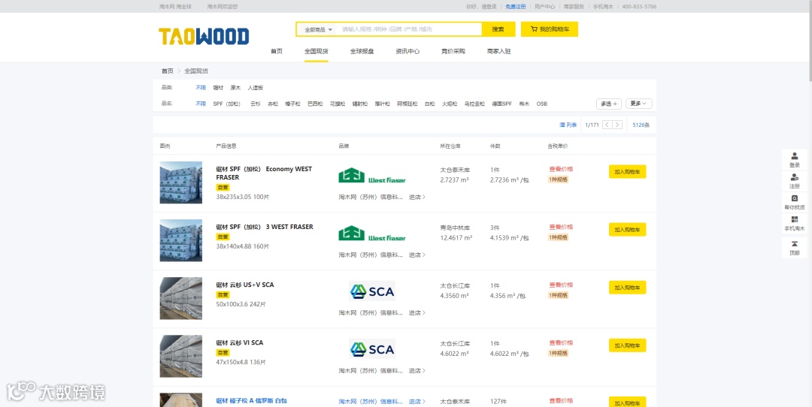Open 全部商品 search category dropdown

pyautogui.click(x=318, y=29)
